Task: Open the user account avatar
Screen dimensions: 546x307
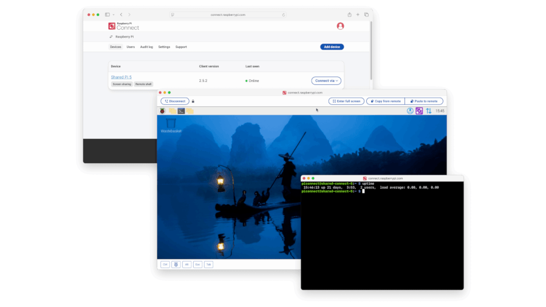Action: click(x=340, y=26)
